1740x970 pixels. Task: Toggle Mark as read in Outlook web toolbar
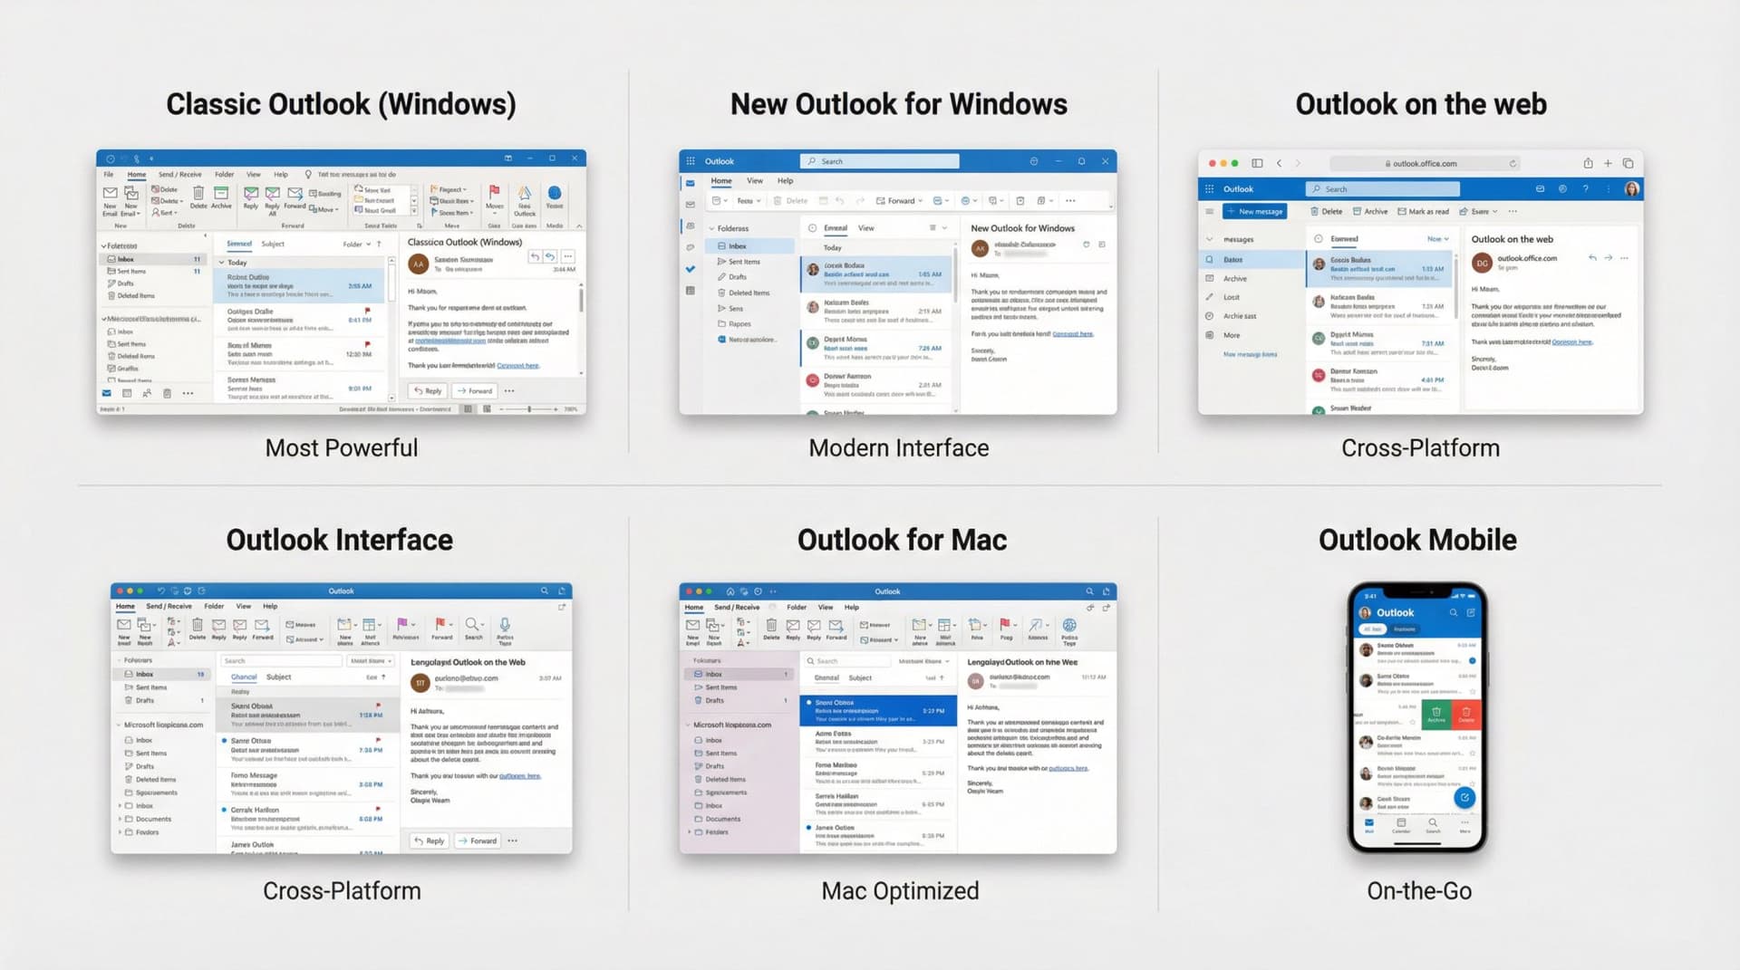click(1424, 211)
